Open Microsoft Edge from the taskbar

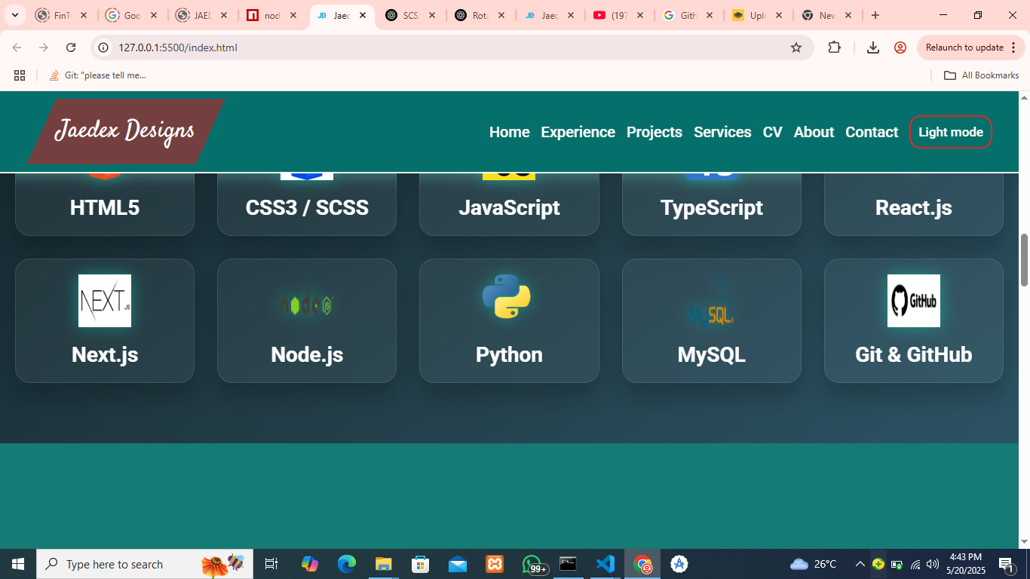tap(347, 564)
